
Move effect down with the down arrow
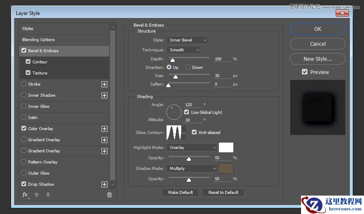(48, 195)
